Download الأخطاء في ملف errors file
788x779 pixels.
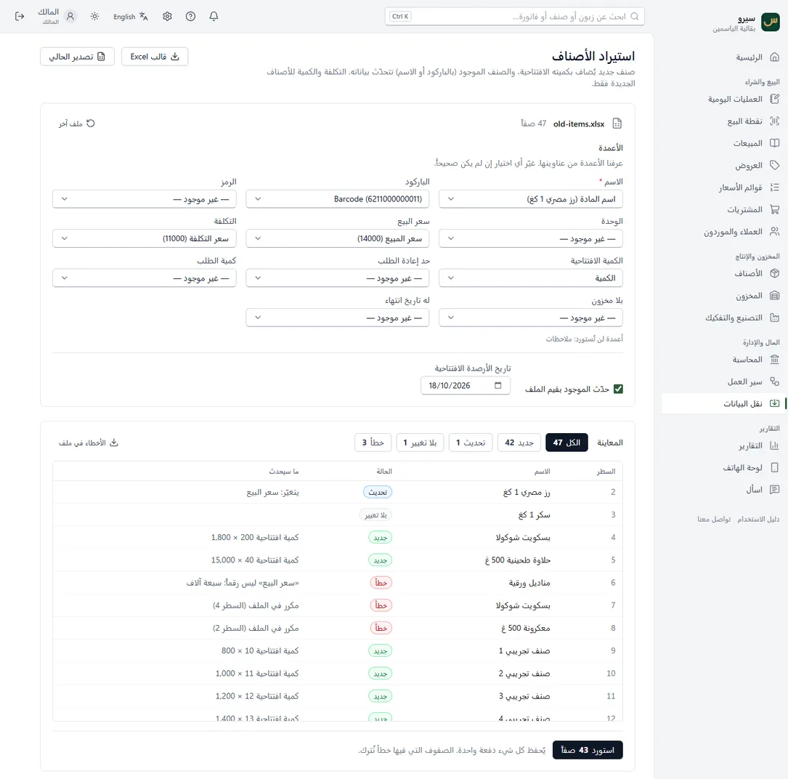pos(89,443)
